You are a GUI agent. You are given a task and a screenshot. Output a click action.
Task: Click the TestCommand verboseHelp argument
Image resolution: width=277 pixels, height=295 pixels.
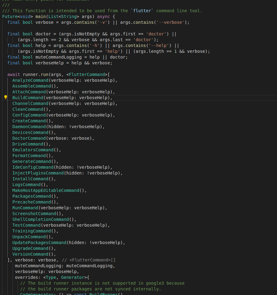(x=75, y=225)
